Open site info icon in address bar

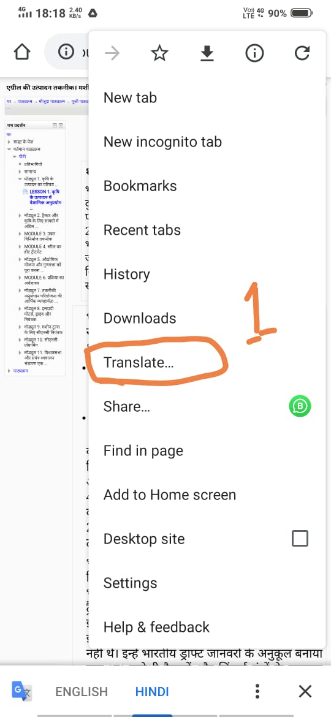(66, 52)
